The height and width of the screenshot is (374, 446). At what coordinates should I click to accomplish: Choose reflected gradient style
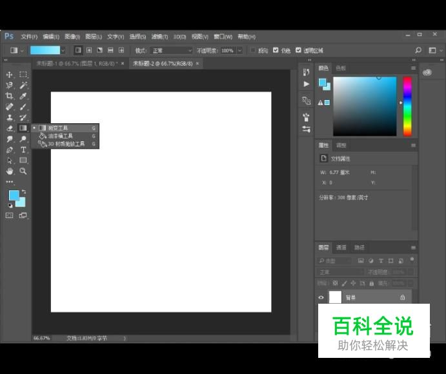click(x=110, y=50)
